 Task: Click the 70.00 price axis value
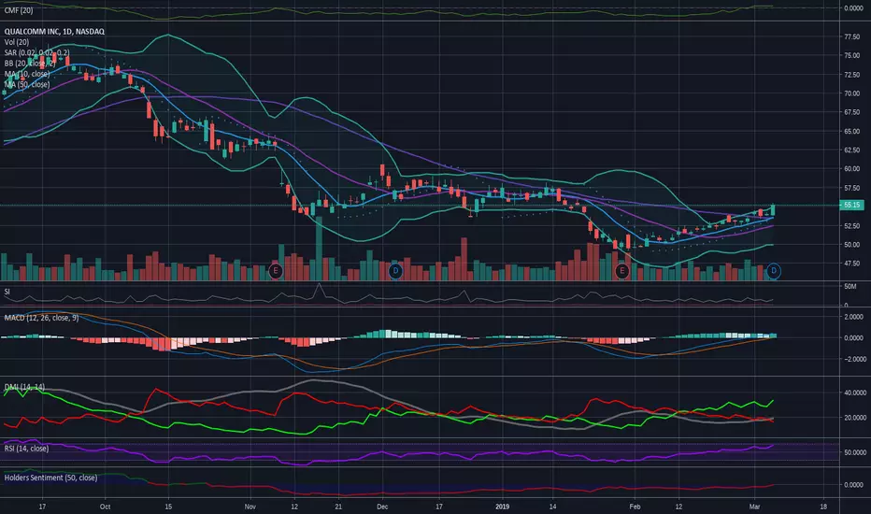852,93
